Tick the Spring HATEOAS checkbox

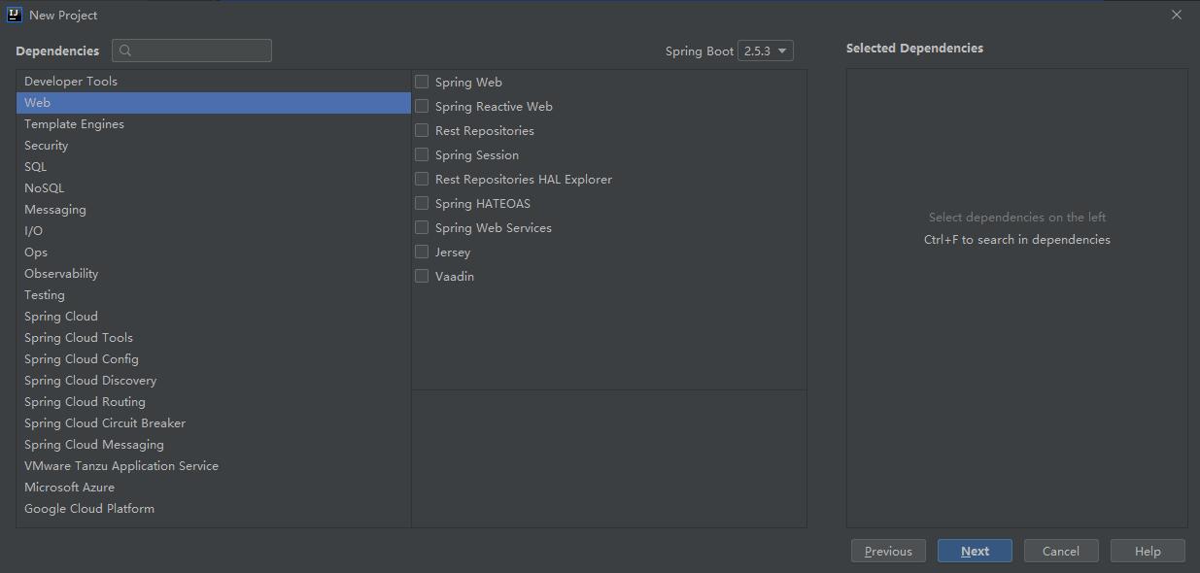(422, 203)
